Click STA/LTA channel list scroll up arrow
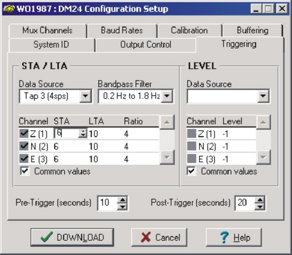This screenshot has height=255, width=292. click(167, 122)
